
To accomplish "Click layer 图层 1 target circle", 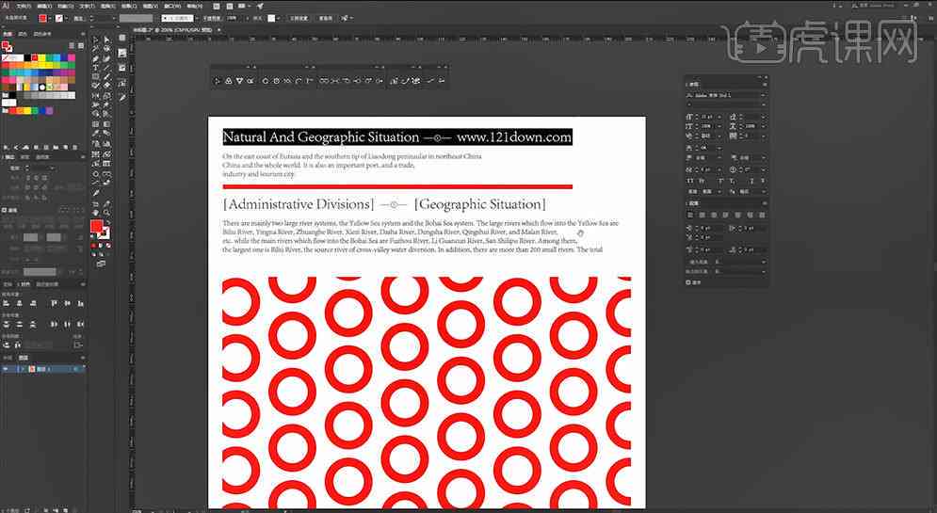I will click(76, 369).
